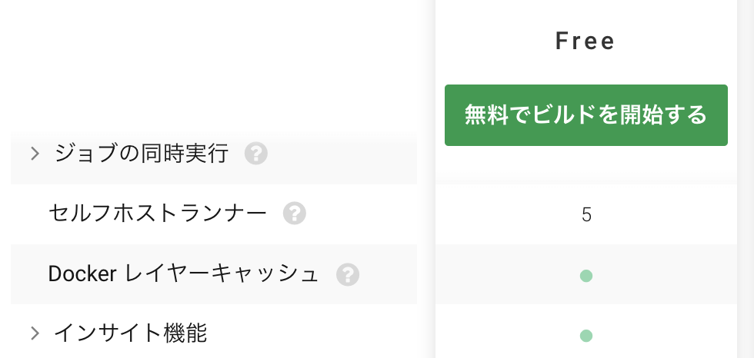
Task: Start building with 無料でビルドを開始する button
Action: tap(586, 115)
